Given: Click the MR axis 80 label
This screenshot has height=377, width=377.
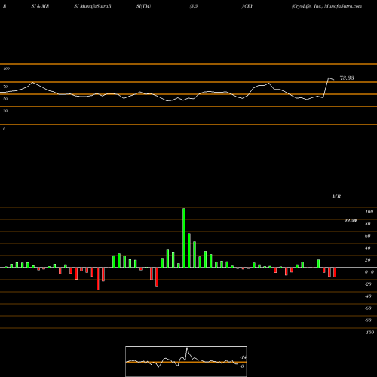Looking at the screenshot, I should point(368,224).
